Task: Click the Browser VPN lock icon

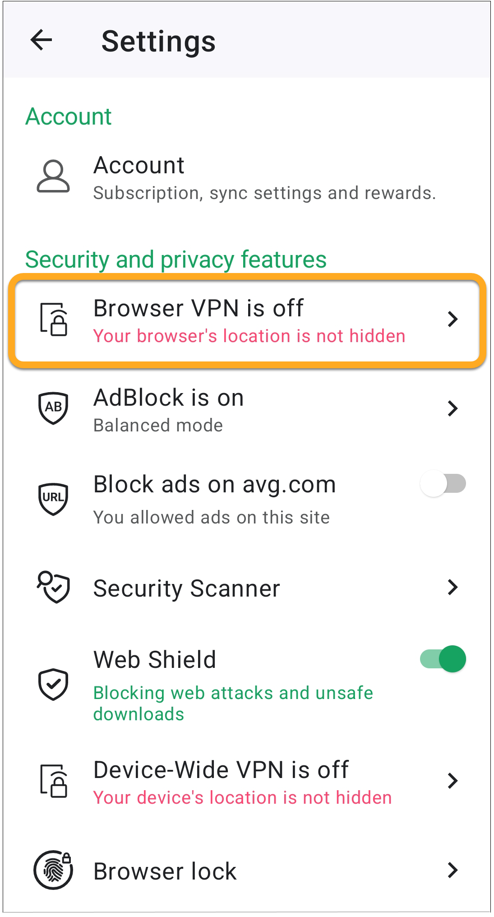Action: [x=54, y=320]
